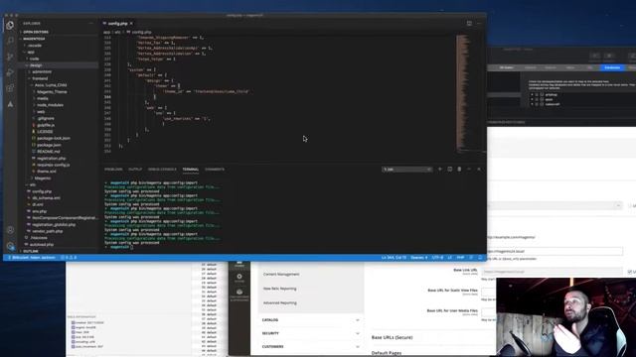Screen dimensions: 636x357
Task: Open requirejs-config.js in explorer
Action: [53, 165]
